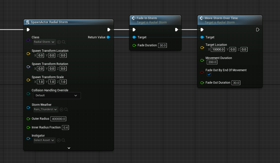Click Spawn Transform Scale Z field
This screenshot has width=280, height=163.
coord(63,82)
